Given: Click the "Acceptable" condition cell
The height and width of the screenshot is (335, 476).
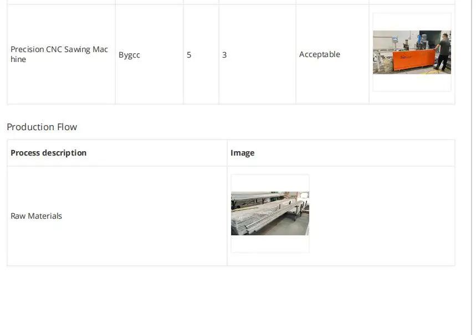Looking at the screenshot, I should tap(320, 54).
